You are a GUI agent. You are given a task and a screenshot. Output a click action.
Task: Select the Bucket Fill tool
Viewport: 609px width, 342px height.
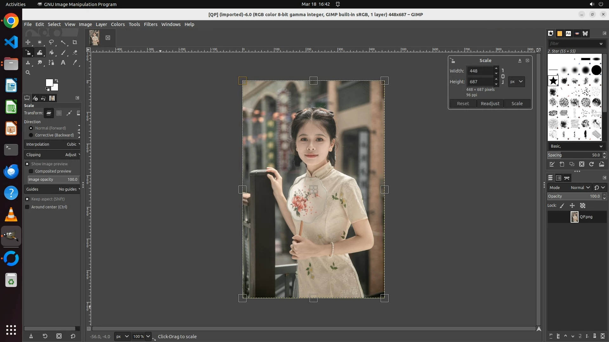[x=51, y=53]
